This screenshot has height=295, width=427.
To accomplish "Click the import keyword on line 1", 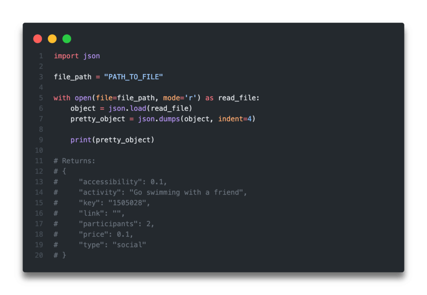I will [66, 56].
